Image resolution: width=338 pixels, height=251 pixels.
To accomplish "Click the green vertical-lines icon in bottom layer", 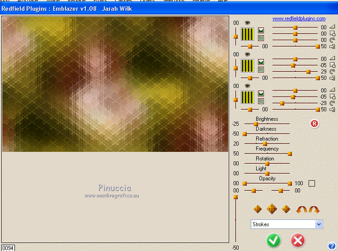I will (261, 101).
